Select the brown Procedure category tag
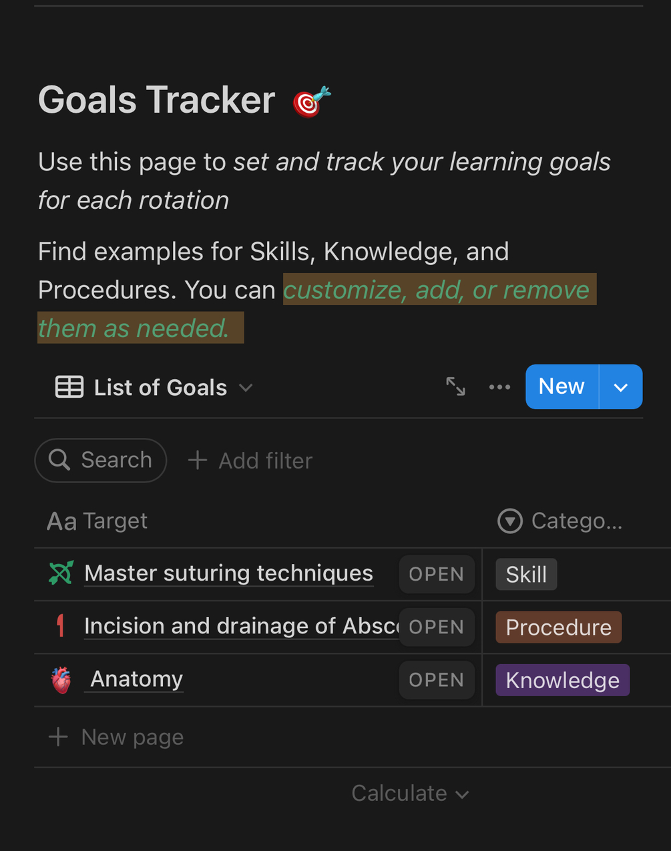671x851 pixels. coord(558,627)
